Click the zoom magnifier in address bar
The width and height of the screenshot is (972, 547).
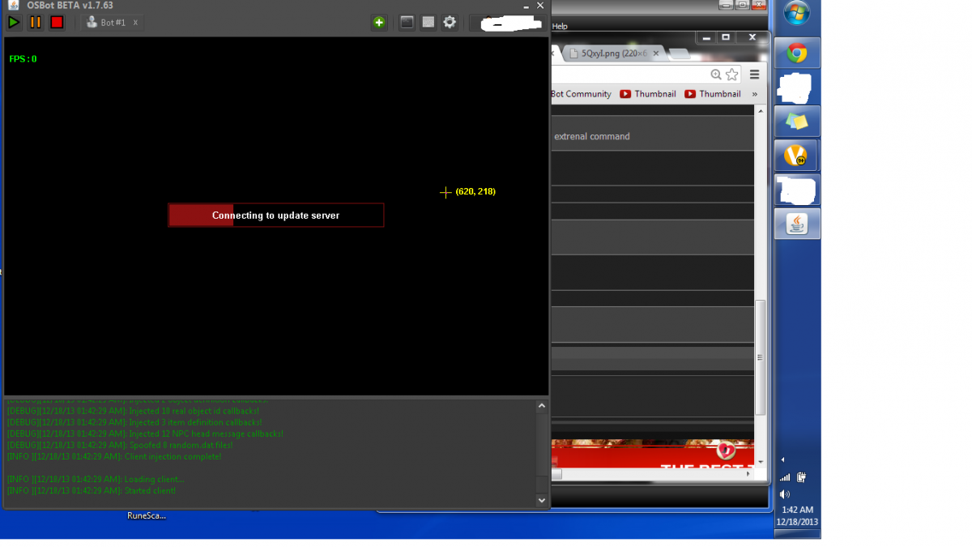click(716, 75)
